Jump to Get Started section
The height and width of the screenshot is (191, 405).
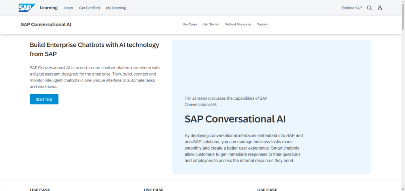(211, 24)
